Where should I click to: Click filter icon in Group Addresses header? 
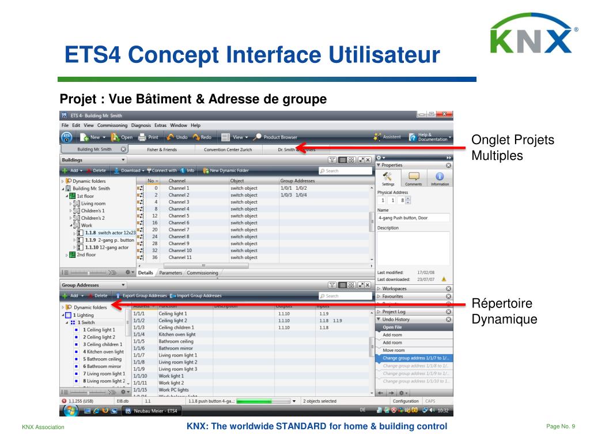pos(332,285)
